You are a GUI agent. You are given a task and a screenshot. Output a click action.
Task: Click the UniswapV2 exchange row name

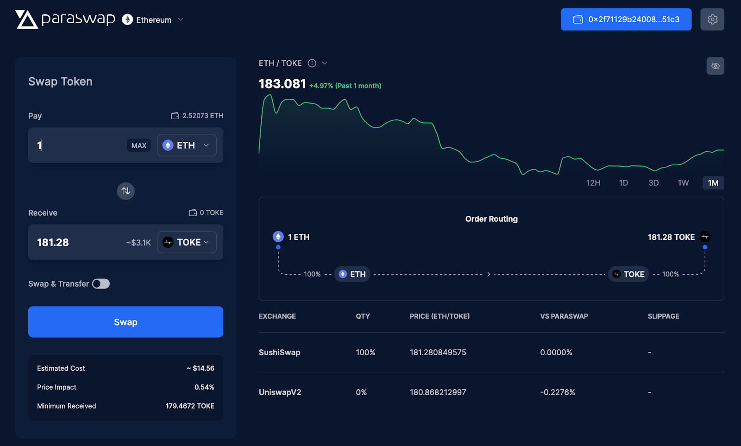[280, 392]
